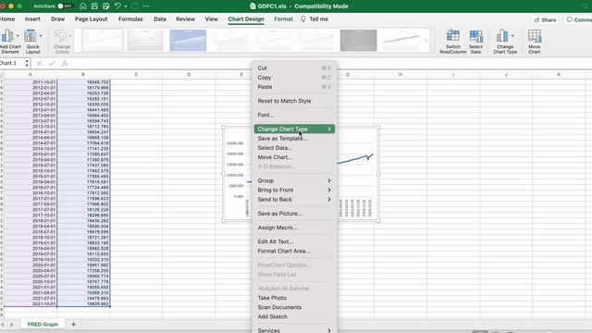Open Font dialog from context menu
Screen dimensions: 592x333
coord(294,115)
